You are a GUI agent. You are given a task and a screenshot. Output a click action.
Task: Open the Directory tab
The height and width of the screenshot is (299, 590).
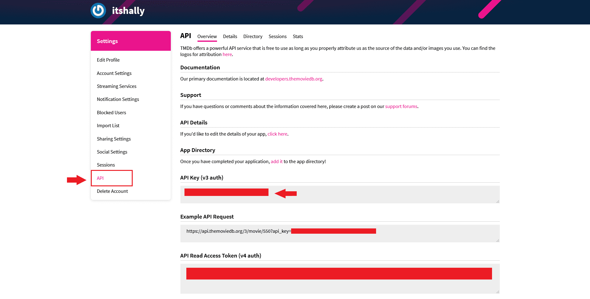click(253, 37)
